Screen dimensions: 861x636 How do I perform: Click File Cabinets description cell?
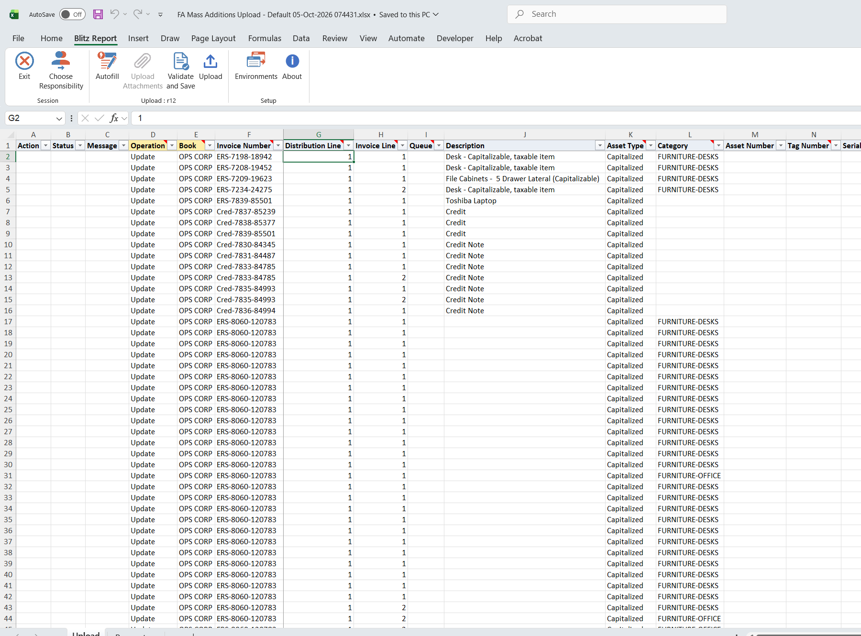525,179
